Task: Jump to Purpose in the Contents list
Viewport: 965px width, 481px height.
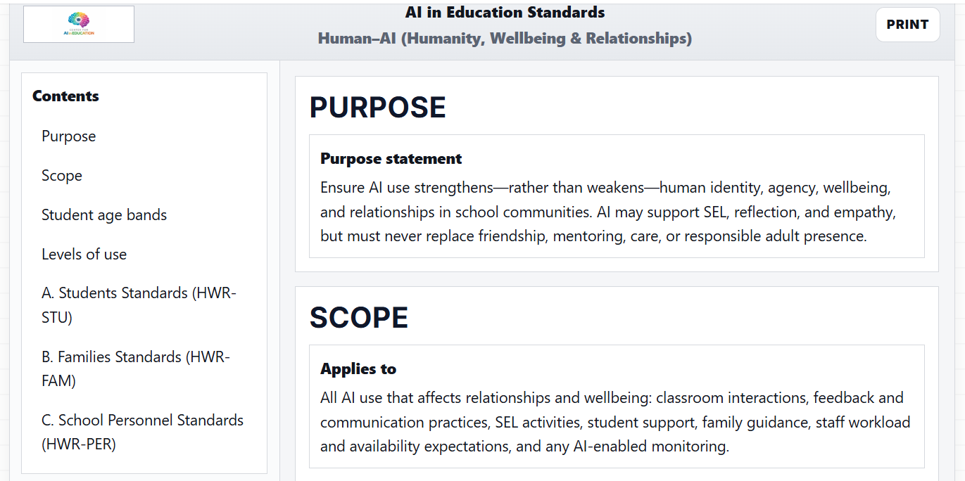Action: click(68, 136)
